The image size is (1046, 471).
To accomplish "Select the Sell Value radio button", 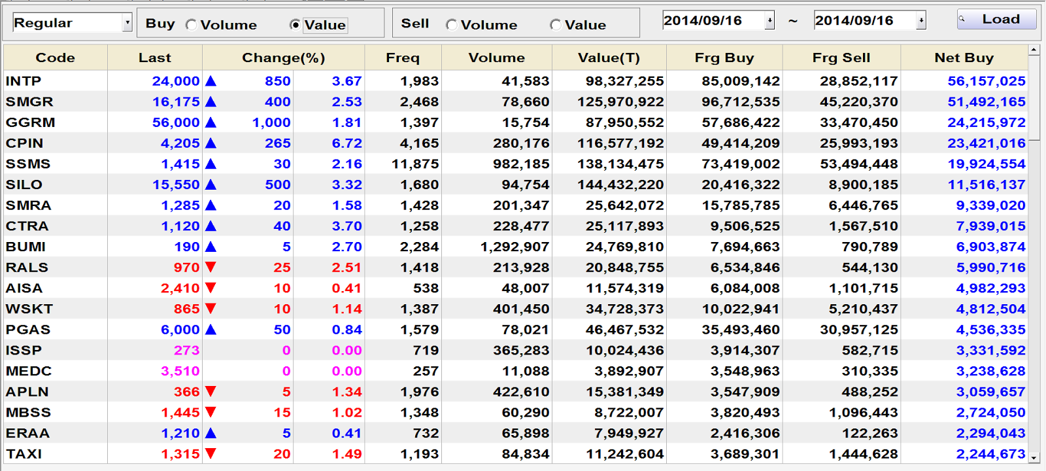I will (x=555, y=25).
